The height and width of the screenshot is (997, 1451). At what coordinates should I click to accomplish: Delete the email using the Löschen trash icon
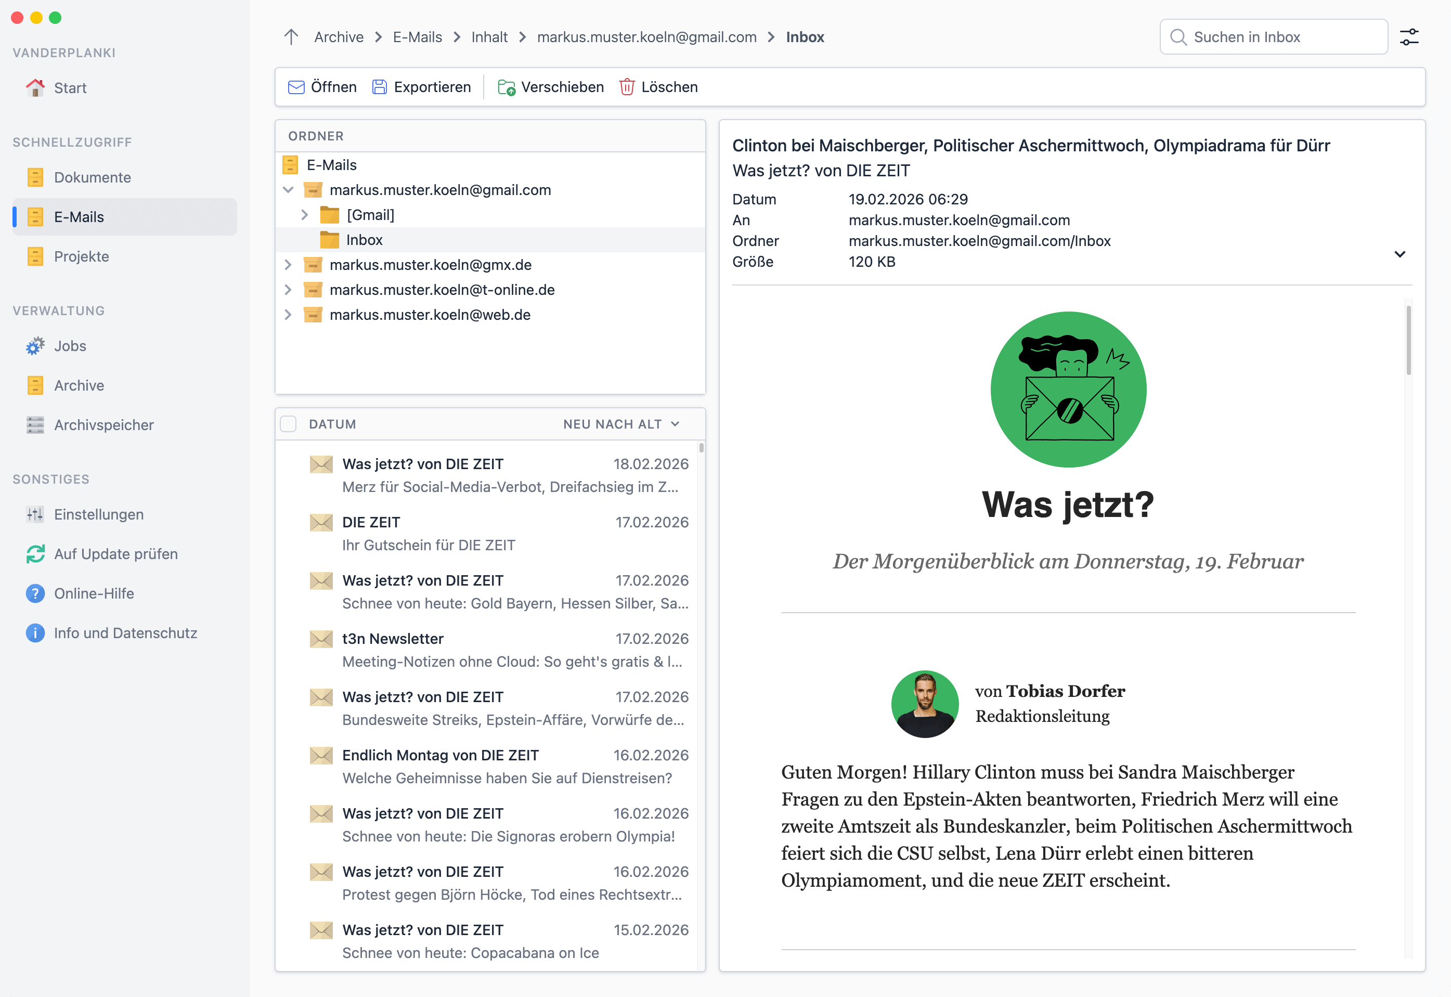pyautogui.click(x=627, y=87)
